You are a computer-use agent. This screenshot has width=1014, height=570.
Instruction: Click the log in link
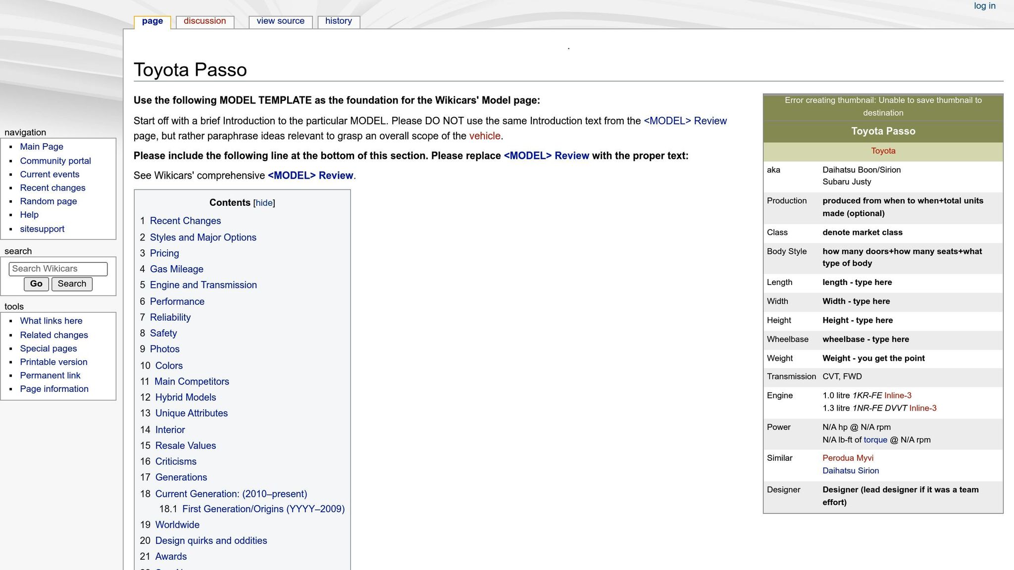click(x=984, y=6)
